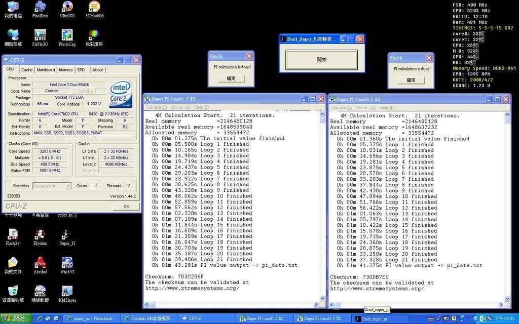Click the Level 2 cache value 4096 KBytes

[116, 164]
